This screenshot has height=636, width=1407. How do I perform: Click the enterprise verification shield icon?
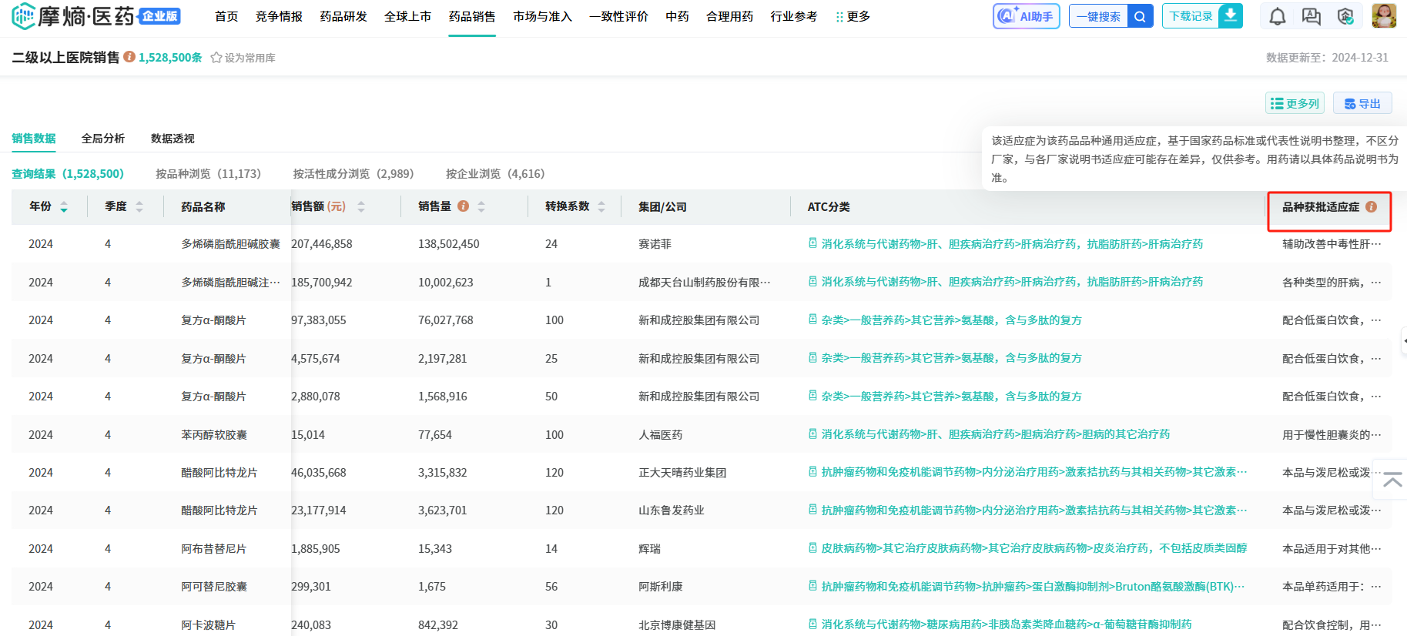point(1345,16)
